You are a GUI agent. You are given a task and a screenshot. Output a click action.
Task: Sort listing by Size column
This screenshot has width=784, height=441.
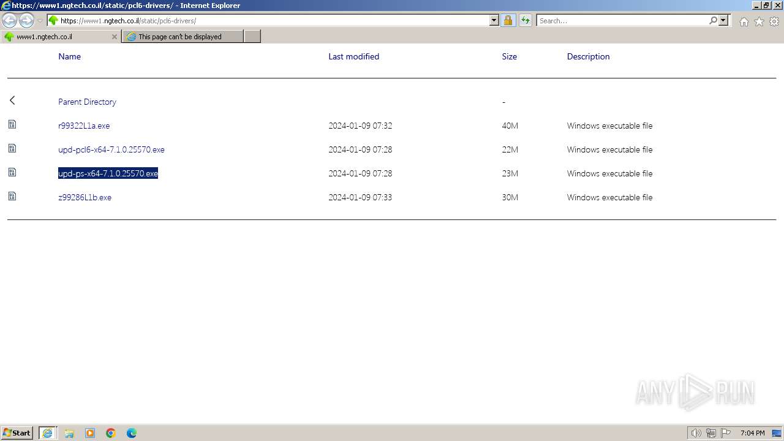pos(509,56)
